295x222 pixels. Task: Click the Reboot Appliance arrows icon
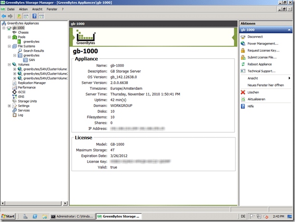point(243,64)
